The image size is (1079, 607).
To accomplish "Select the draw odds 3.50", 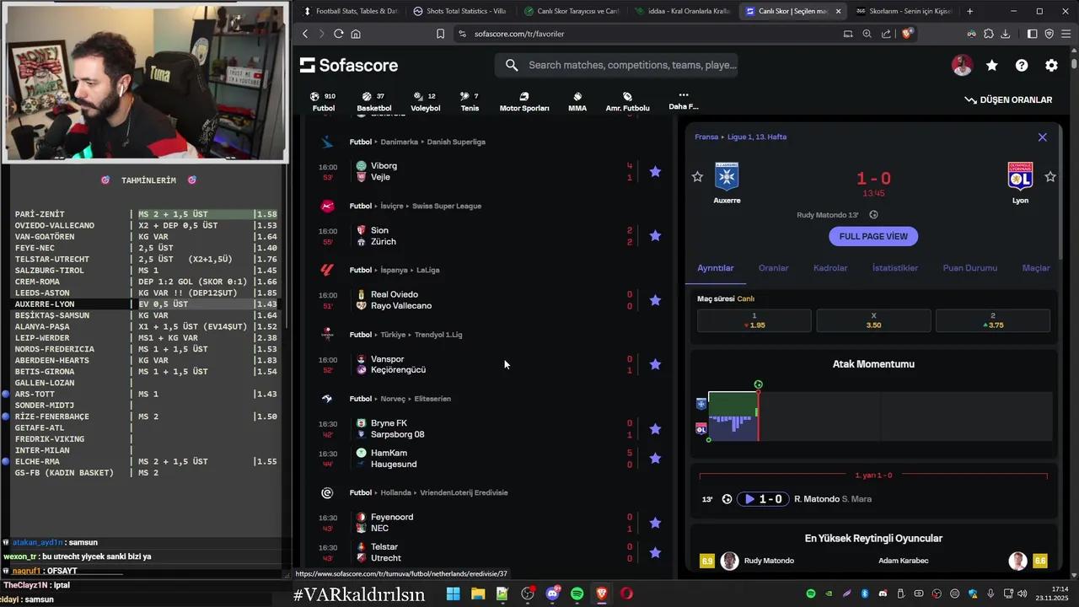I will (873, 320).
